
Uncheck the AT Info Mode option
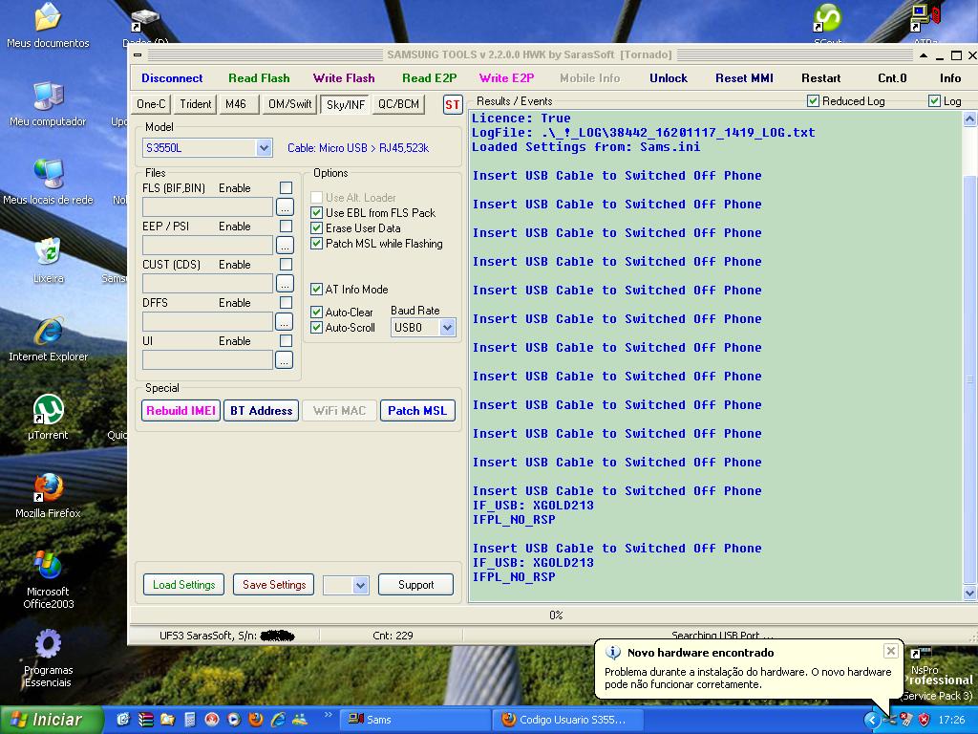click(317, 290)
